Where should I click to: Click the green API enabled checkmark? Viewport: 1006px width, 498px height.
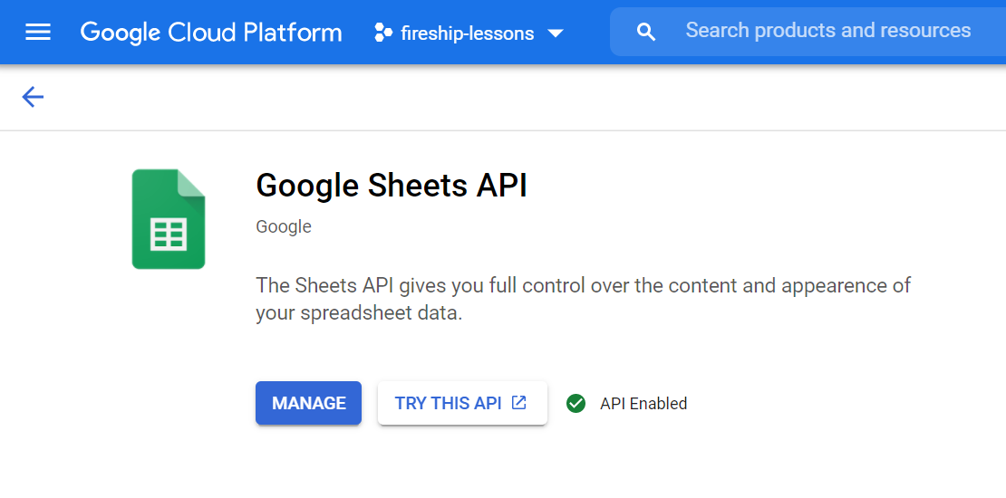pos(576,403)
